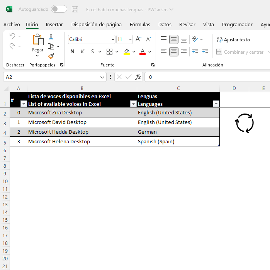This screenshot has height=270, width=270.
Task: Click the Excel app icon
Action: click(x=9, y=9)
